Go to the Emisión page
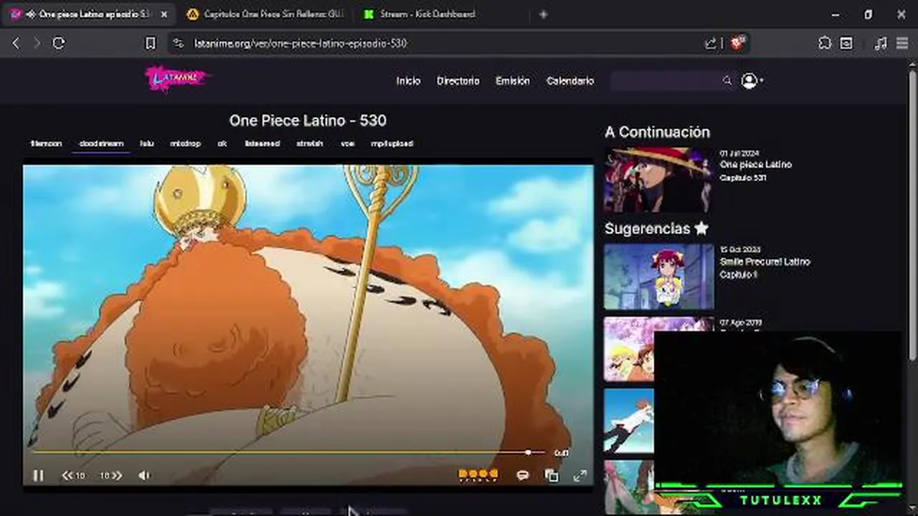918x516 pixels. (512, 81)
